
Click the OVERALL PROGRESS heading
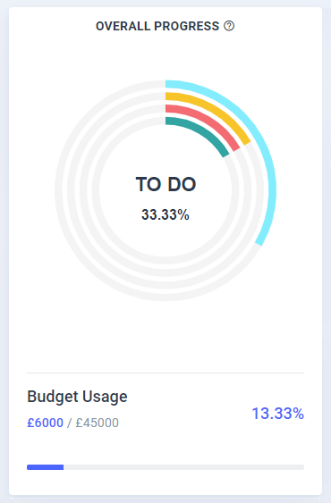tap(157, 26)
